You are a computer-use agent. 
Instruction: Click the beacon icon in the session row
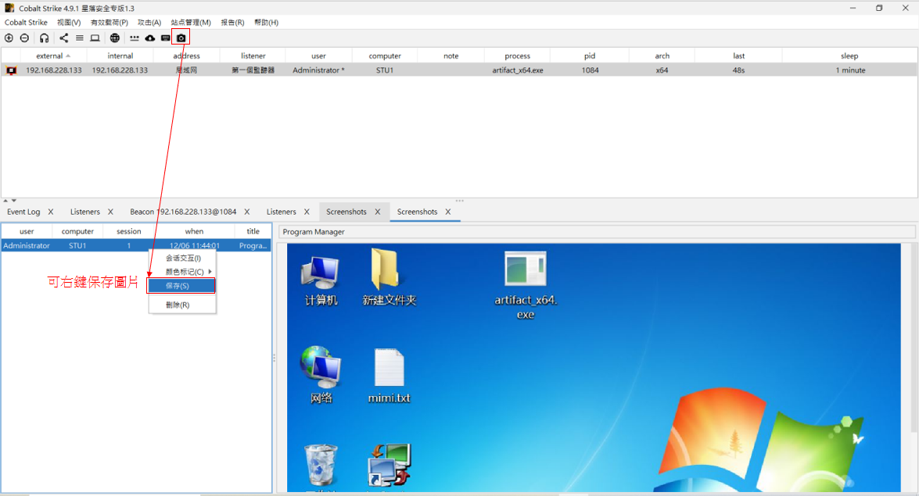coord(11,70)
